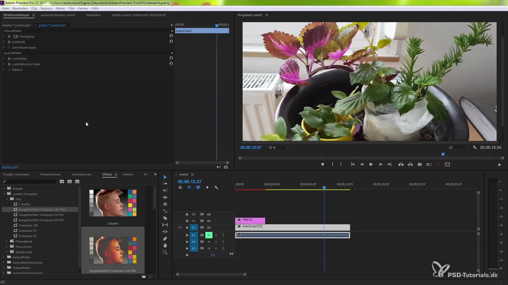Go to In point
The image size is (508, 285).
point(353,164)
